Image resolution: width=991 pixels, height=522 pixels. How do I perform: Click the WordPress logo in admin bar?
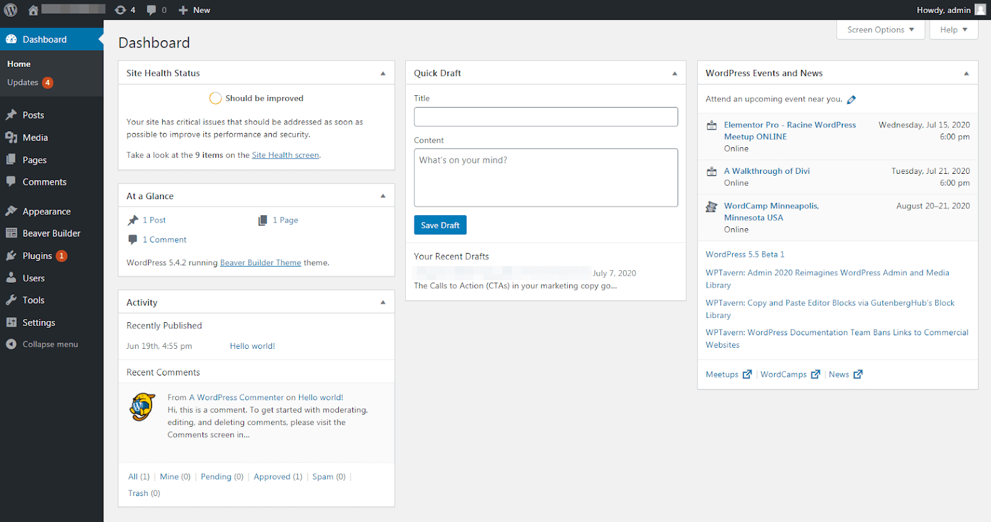(11, 10)
